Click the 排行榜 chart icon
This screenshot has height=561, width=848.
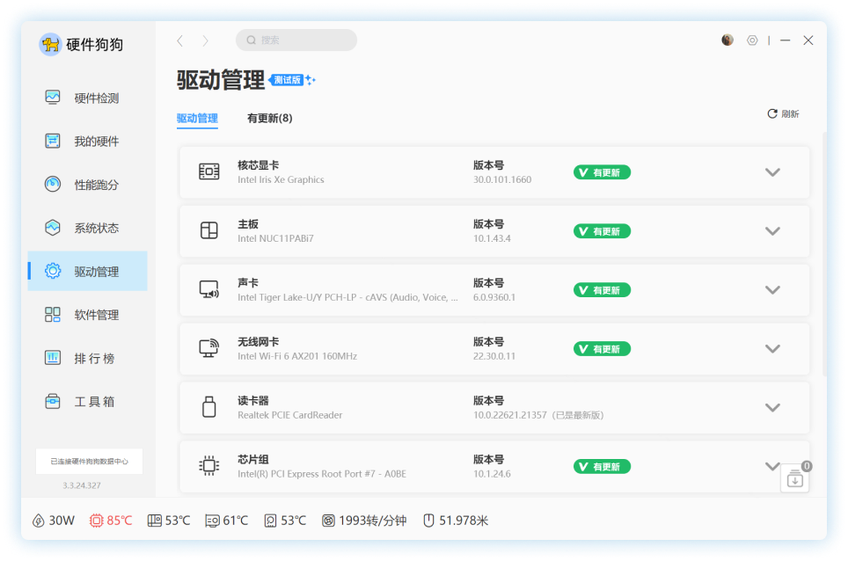pos(53,357)
